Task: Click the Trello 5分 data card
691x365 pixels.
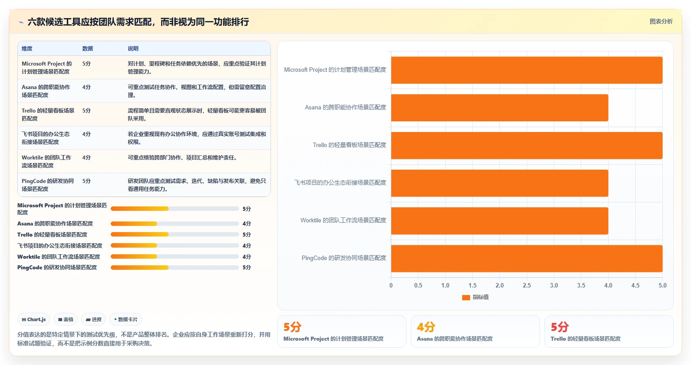Action: pyautogui.click(x=609, y=331)
